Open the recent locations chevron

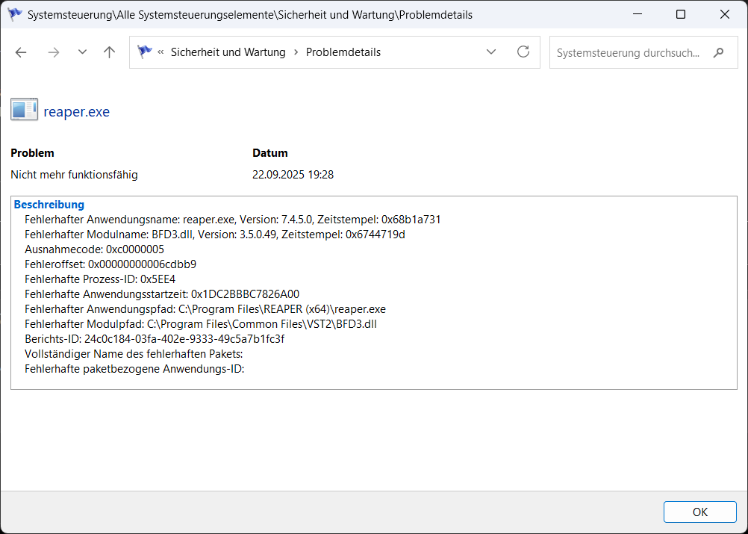pos(82,52)
